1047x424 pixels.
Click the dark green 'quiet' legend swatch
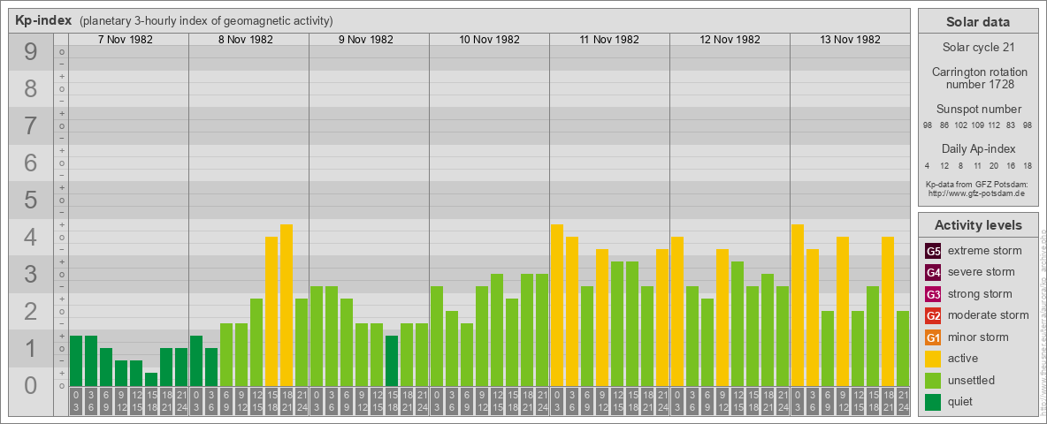[933, 401]
